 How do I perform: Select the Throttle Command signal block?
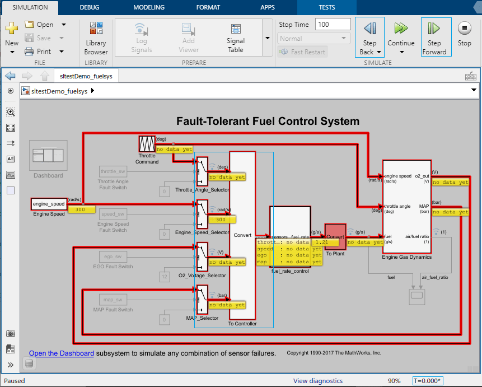tap(147, 144)
